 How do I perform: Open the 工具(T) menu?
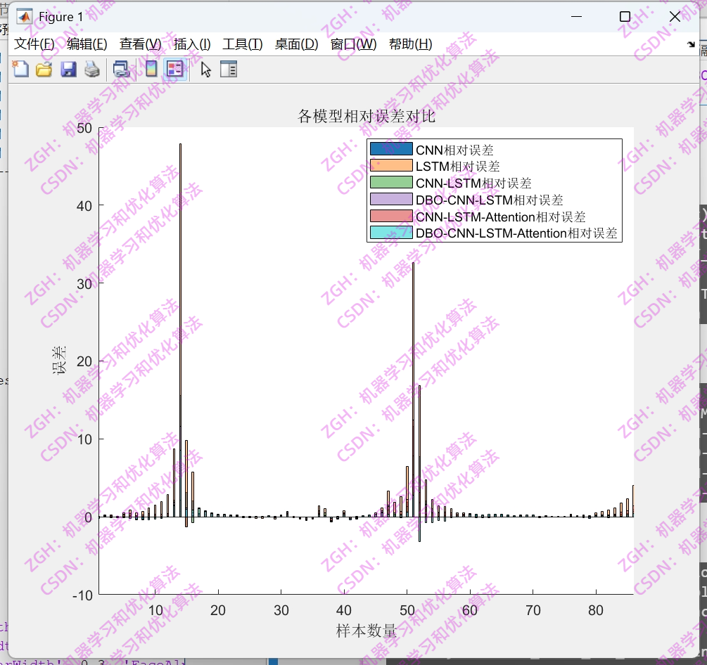pos(243,44)
